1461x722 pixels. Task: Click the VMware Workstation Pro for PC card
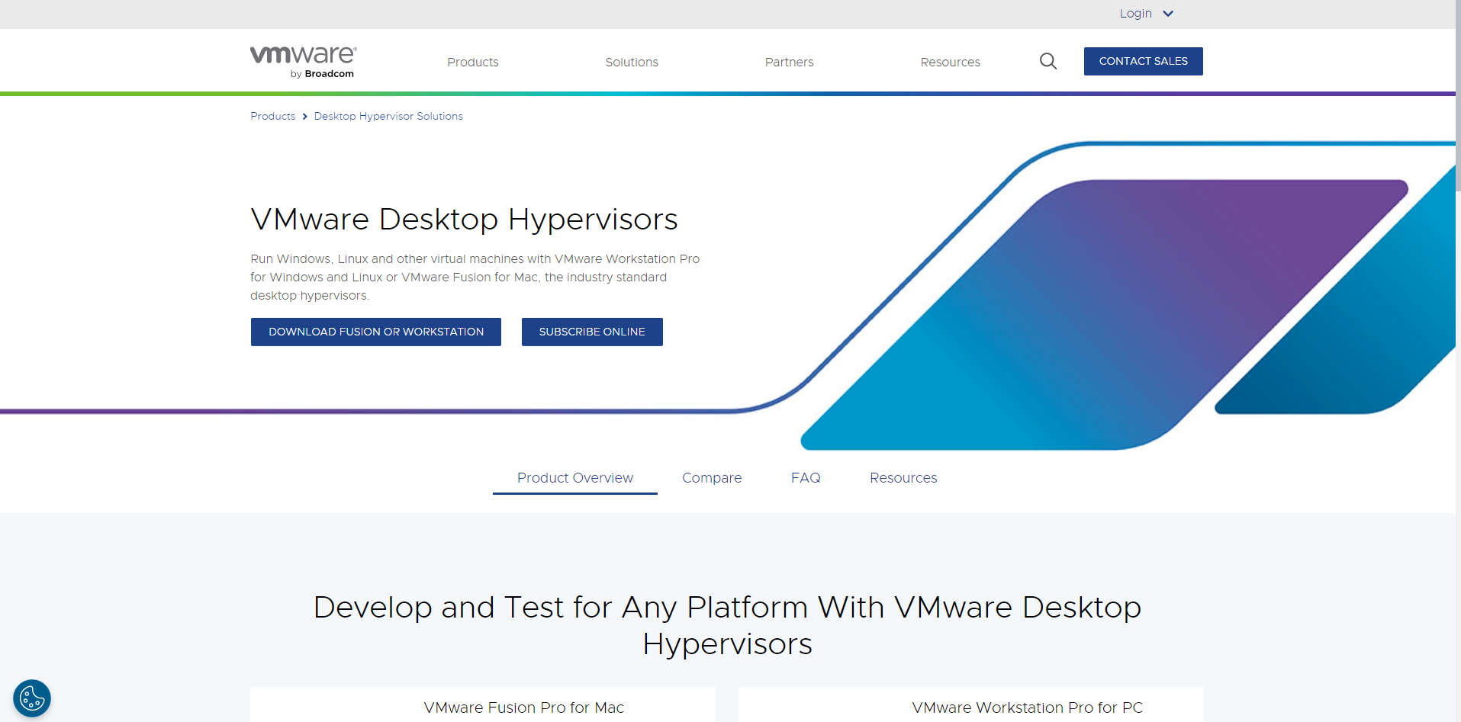(971, 705)
